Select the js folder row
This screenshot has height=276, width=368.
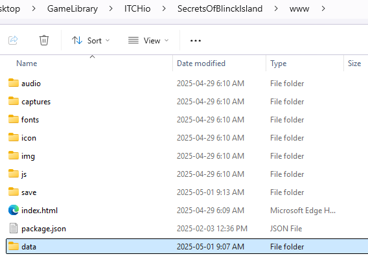pyautogui.click(x=187, y=174)
